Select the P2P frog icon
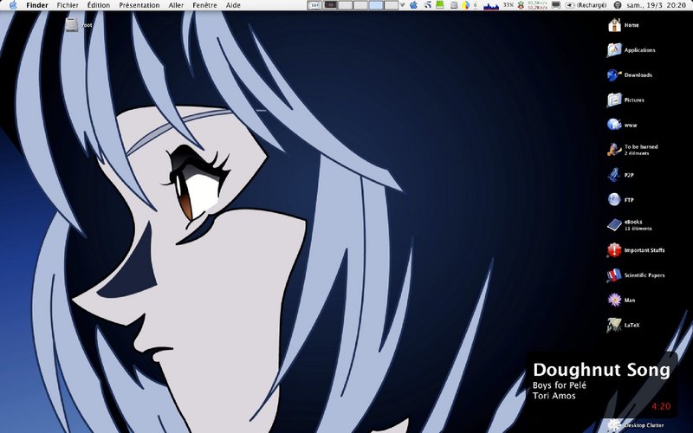This screenshot has height=433, width=693. pyautogui.click(x=614, y=175)
